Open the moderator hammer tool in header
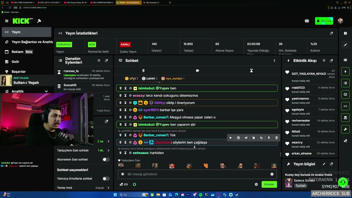352x198 pixels. 39,21
